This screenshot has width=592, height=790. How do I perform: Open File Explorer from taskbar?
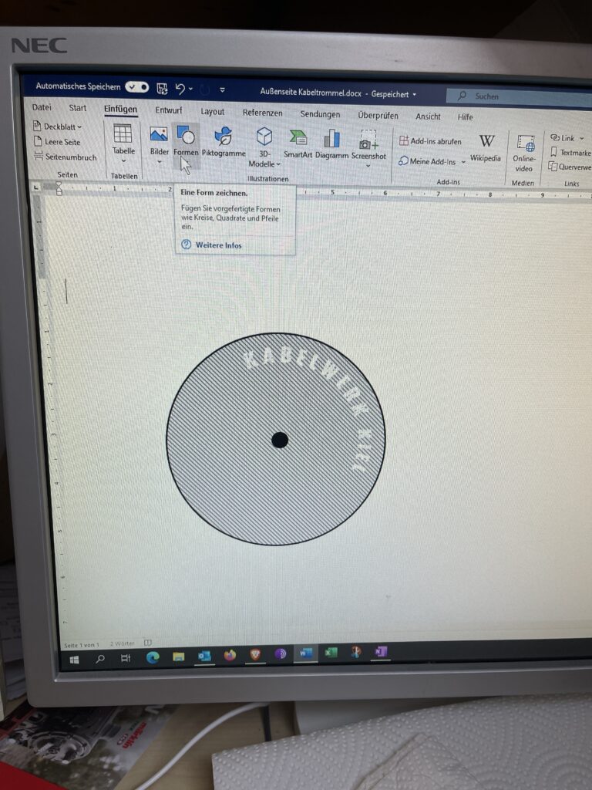click(x=179, y=657)
